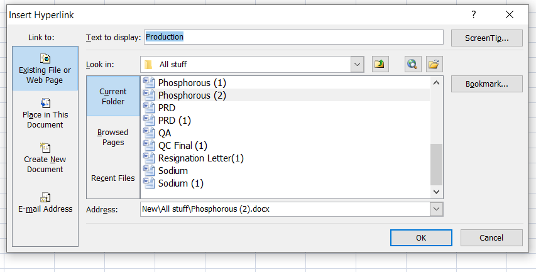Open the Recent Files tab
The image size is (536, 272).
pyautogui.click(x=113, y=178)
